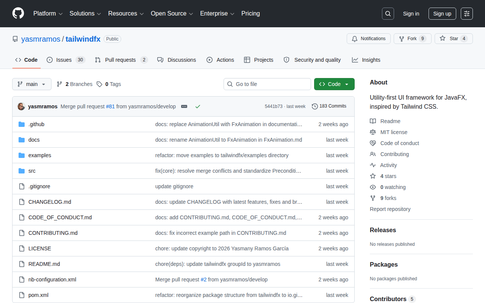The height and width of the screenshot is (303, 485).
Task: Click the pulse icon next to Activity
Action: click(x=373, y=165)
